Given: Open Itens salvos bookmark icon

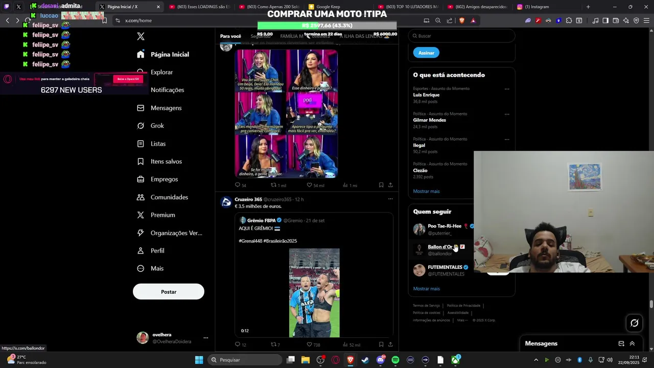Looking at the screenshot, I should click(x=141, y=162).
